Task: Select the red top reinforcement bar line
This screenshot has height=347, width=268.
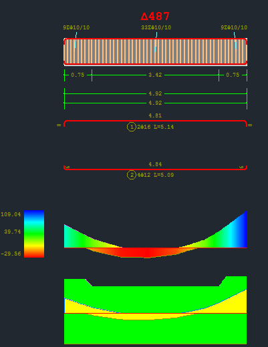Action: 155,121
